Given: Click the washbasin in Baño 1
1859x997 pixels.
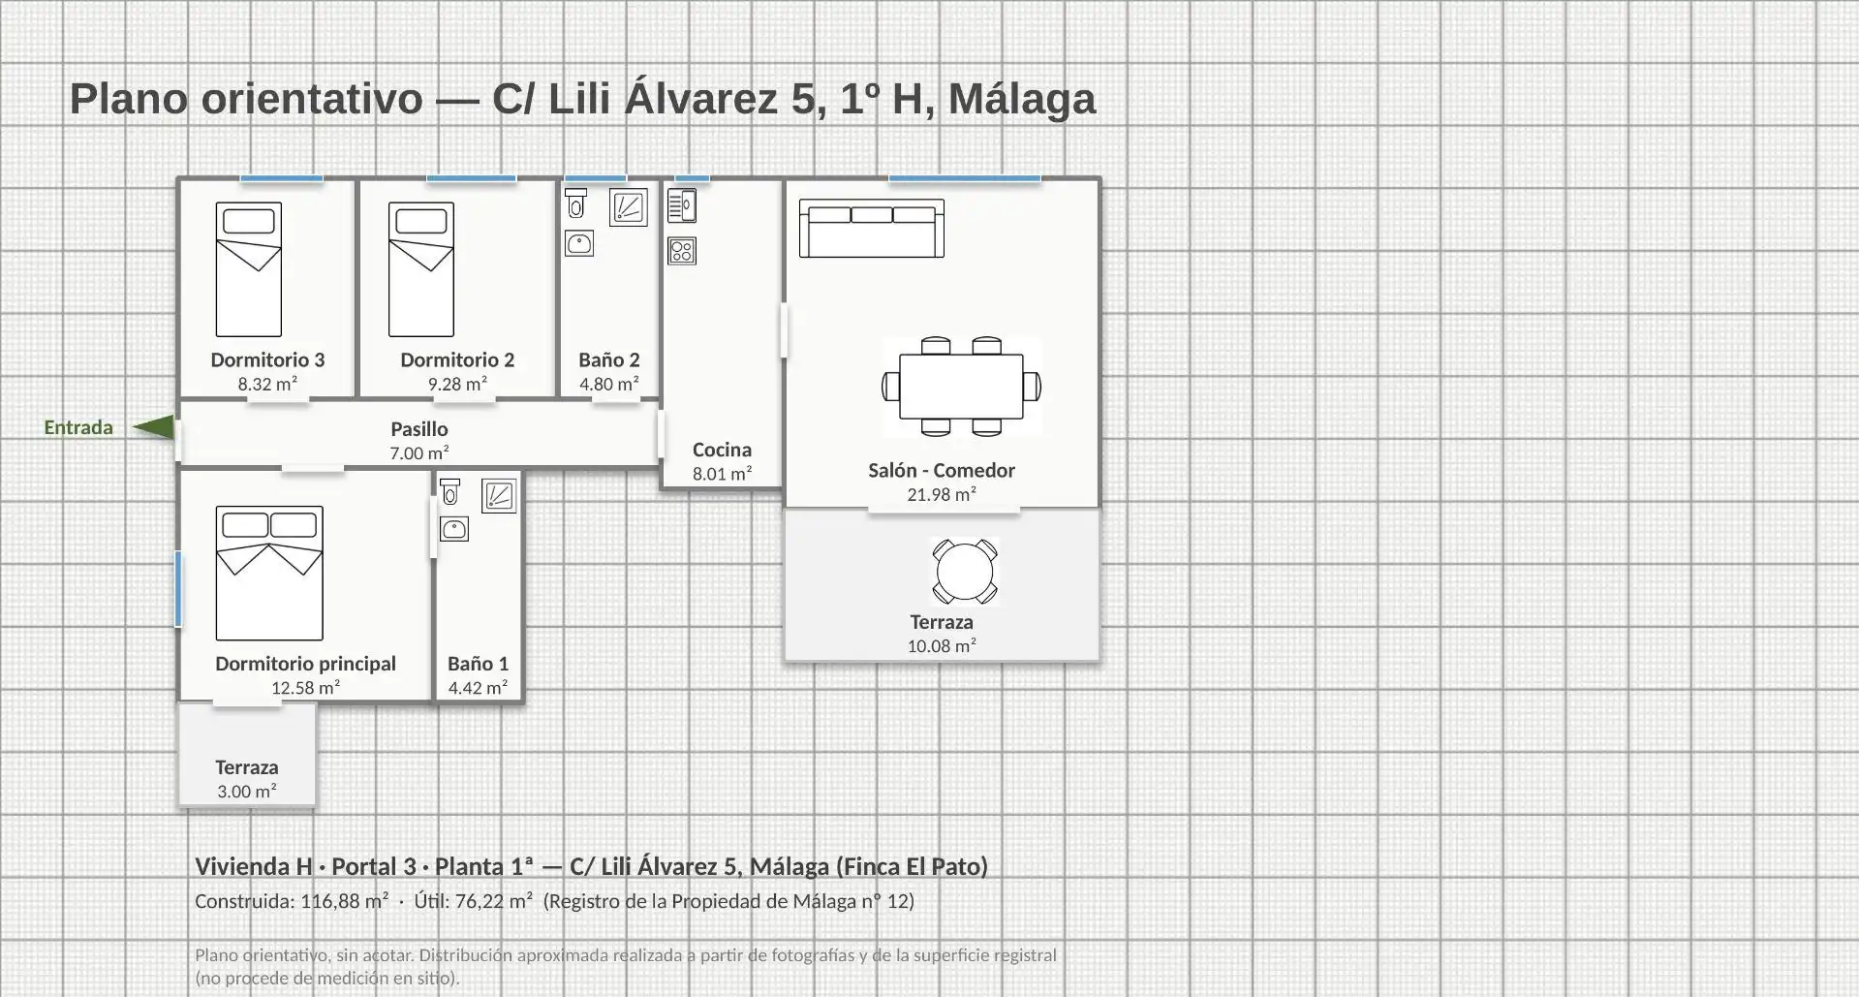Looking at the screenshot, I should (454, 529).
